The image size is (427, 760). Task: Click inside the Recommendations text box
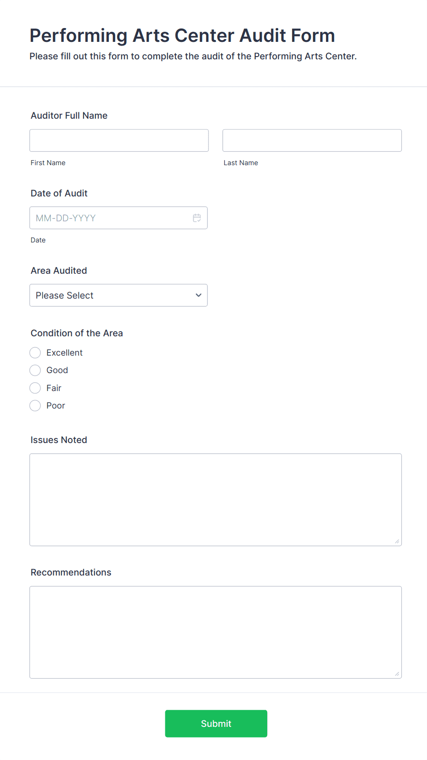pos(215,632)
